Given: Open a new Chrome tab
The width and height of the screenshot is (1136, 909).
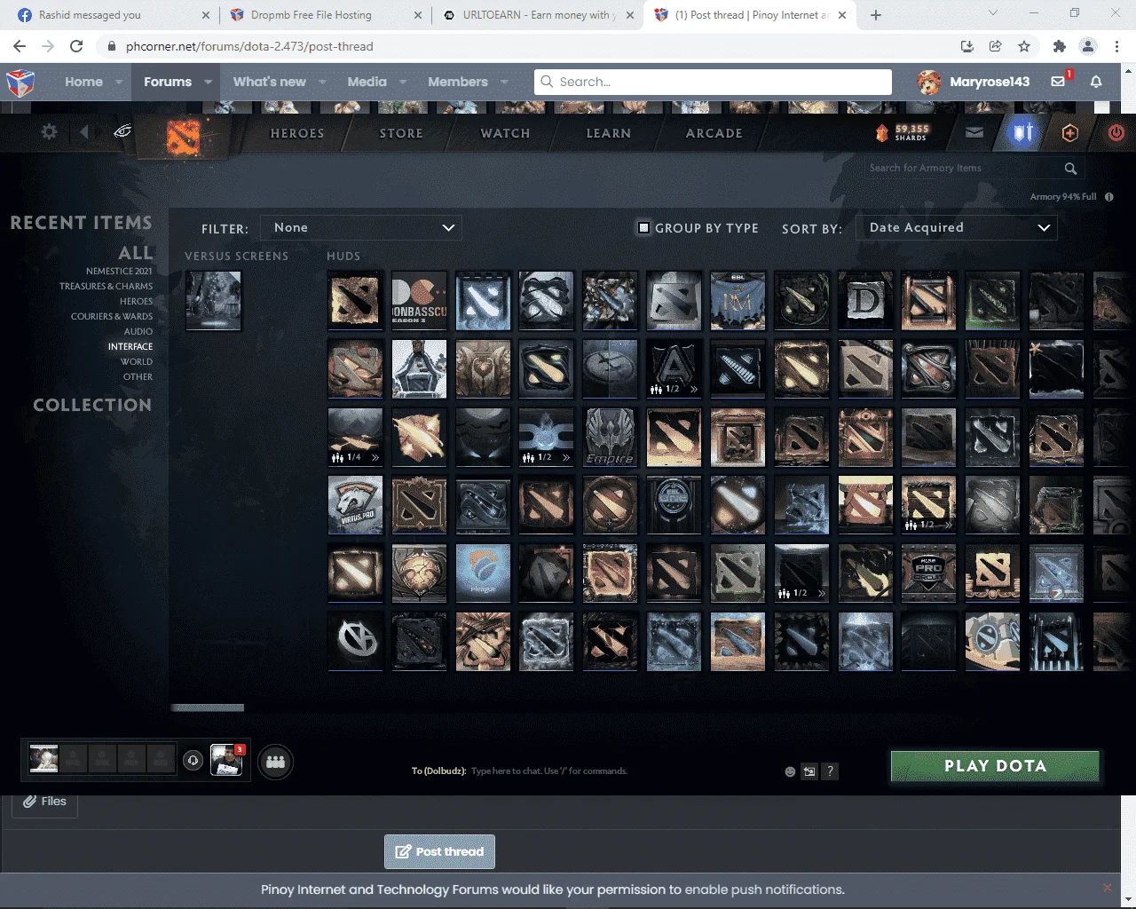Looking at the screenshot, I should point(876,15).
